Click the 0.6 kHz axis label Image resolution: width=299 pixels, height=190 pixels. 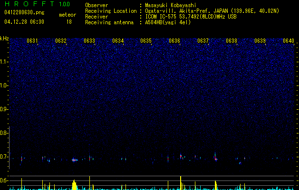[x=4, y=180]
